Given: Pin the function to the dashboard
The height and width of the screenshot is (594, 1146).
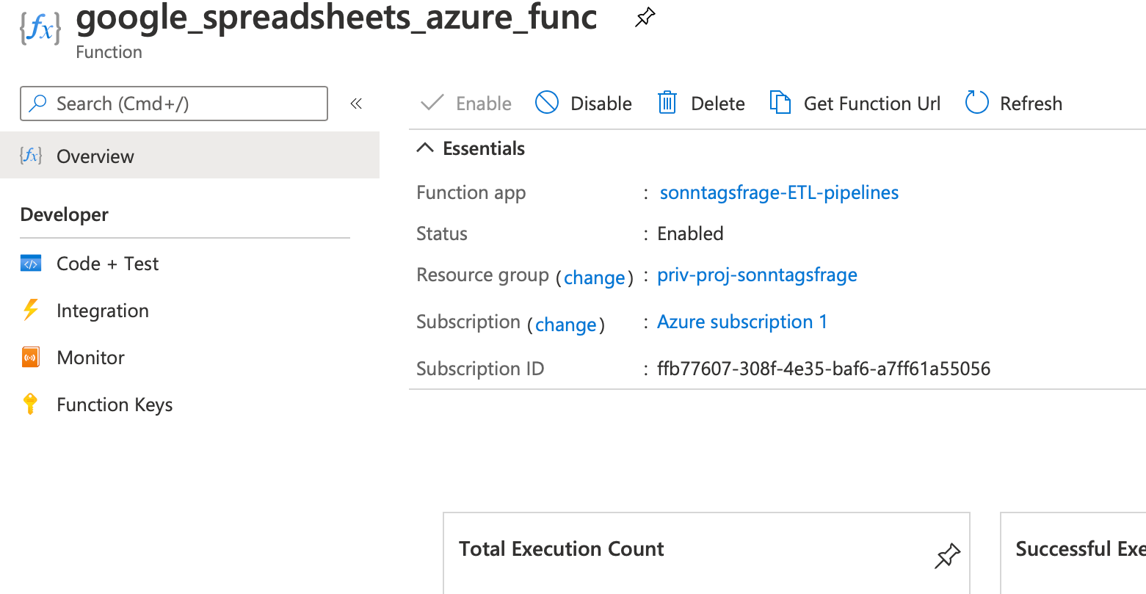Looking at the screenshot, I should (x=644, y=18).
